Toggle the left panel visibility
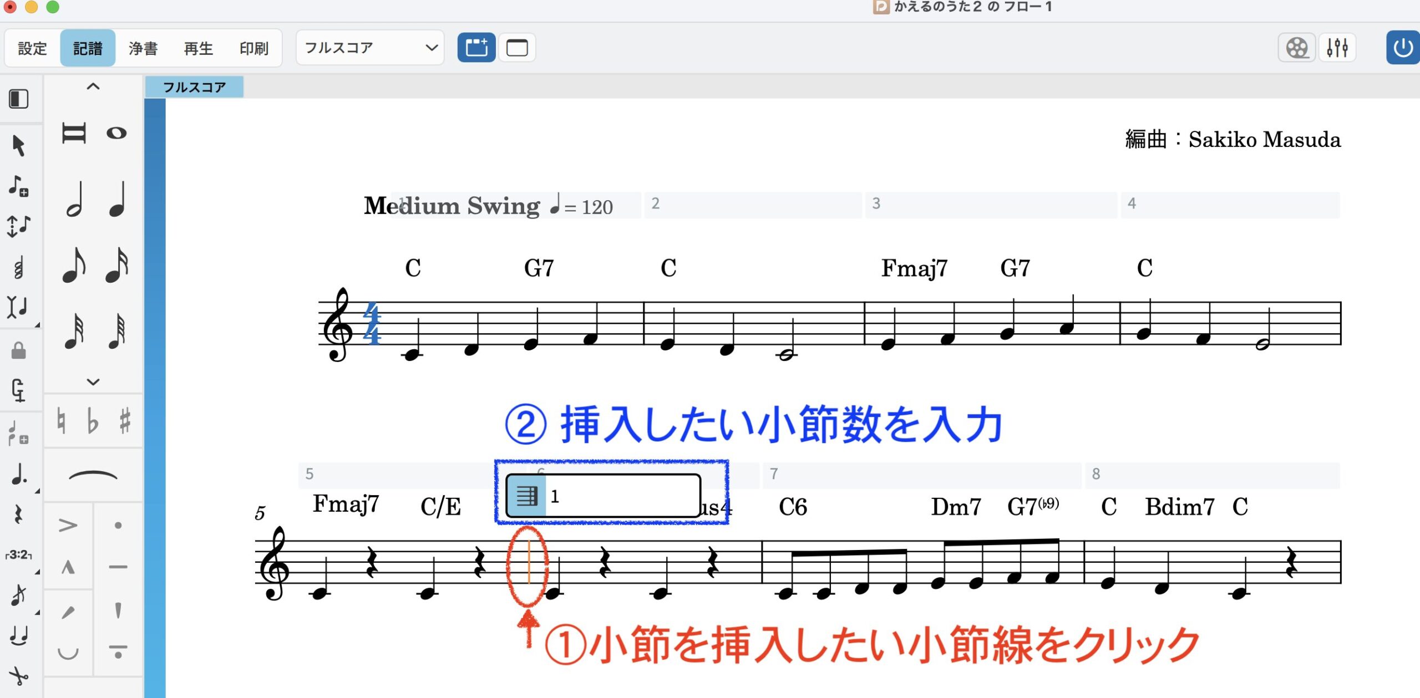The height and width of the screenshot is (698, 1420). 19,99
